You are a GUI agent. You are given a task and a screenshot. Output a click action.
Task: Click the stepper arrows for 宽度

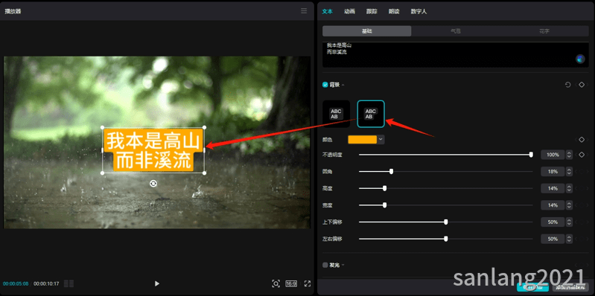tap(569, 205)
